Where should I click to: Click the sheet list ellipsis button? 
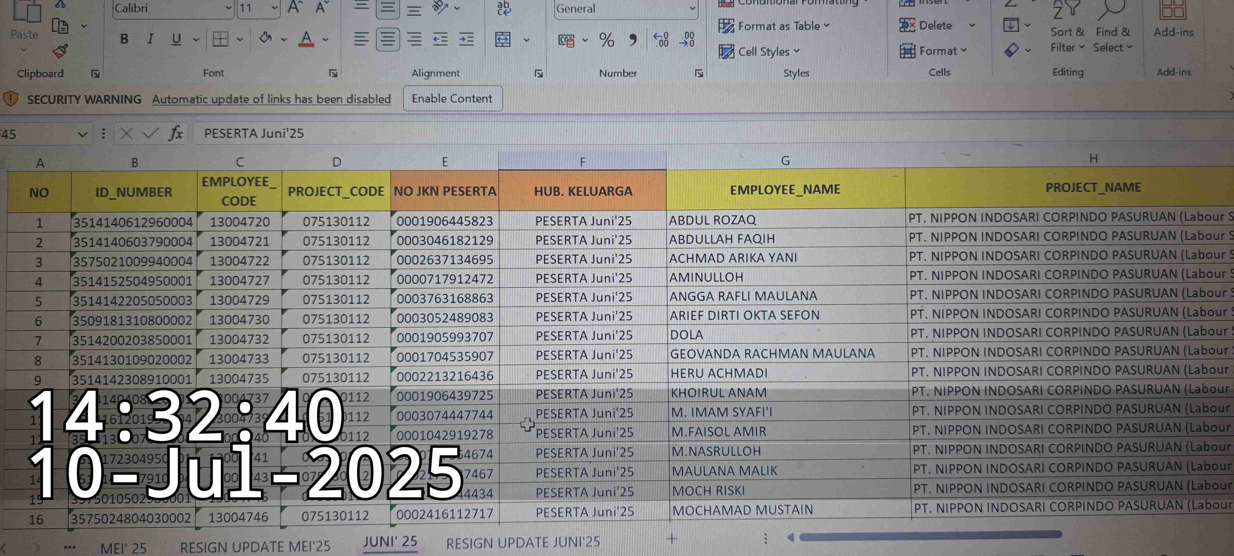point(69,547)
